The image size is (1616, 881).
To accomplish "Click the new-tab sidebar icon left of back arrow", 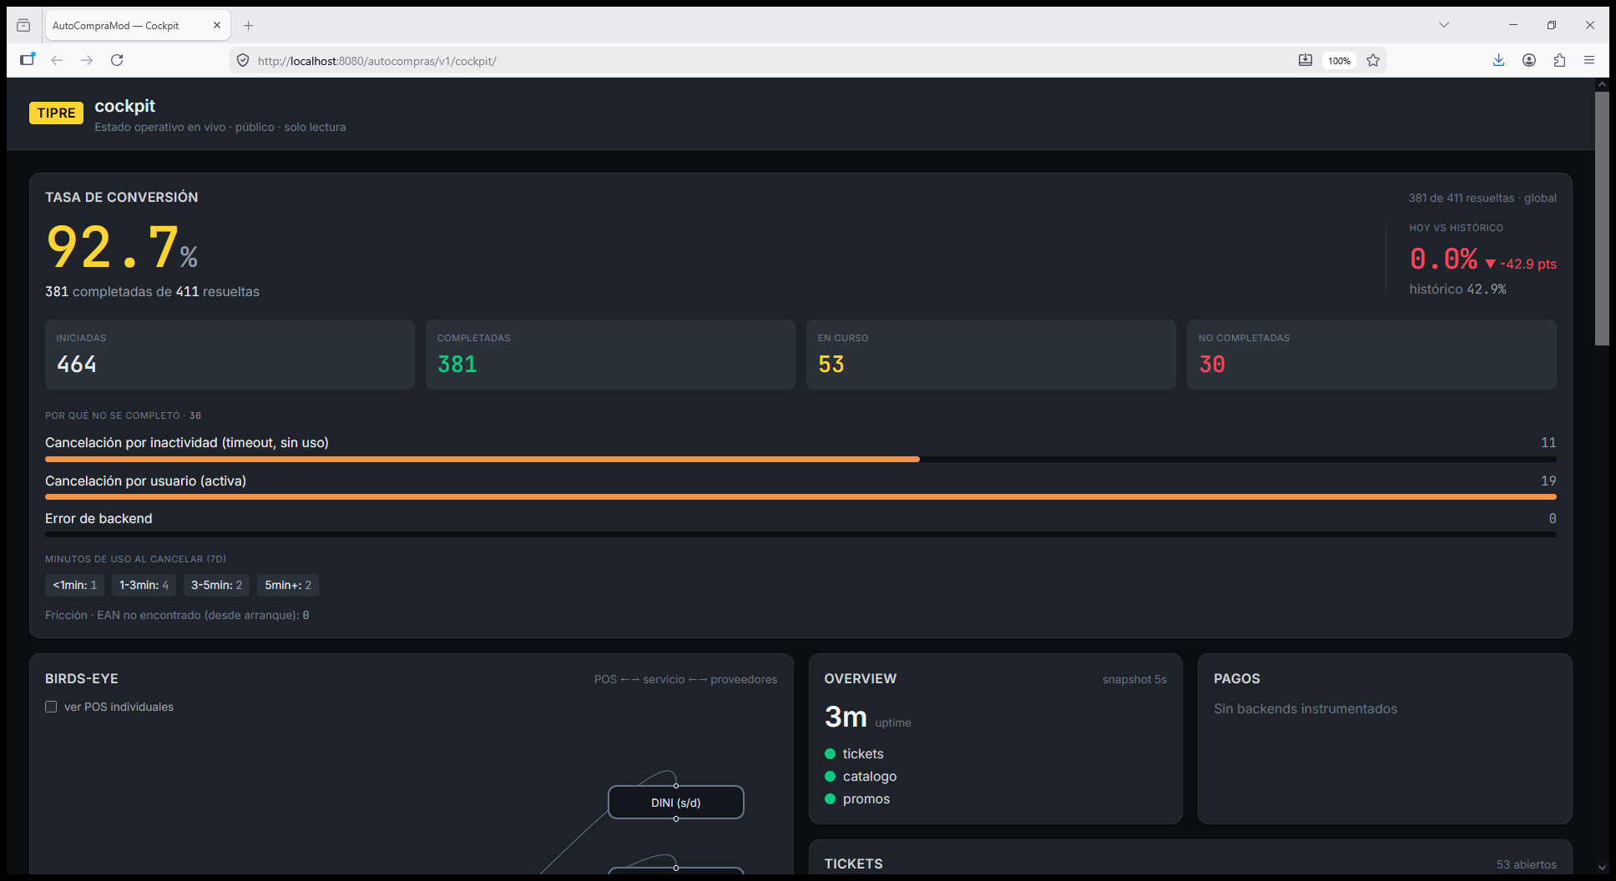I will tap(28, 59).
